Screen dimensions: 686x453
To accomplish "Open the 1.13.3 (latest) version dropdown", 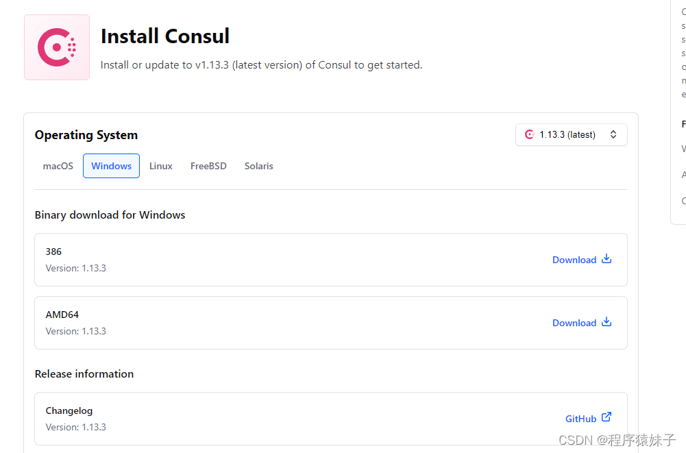I will 571,134.
